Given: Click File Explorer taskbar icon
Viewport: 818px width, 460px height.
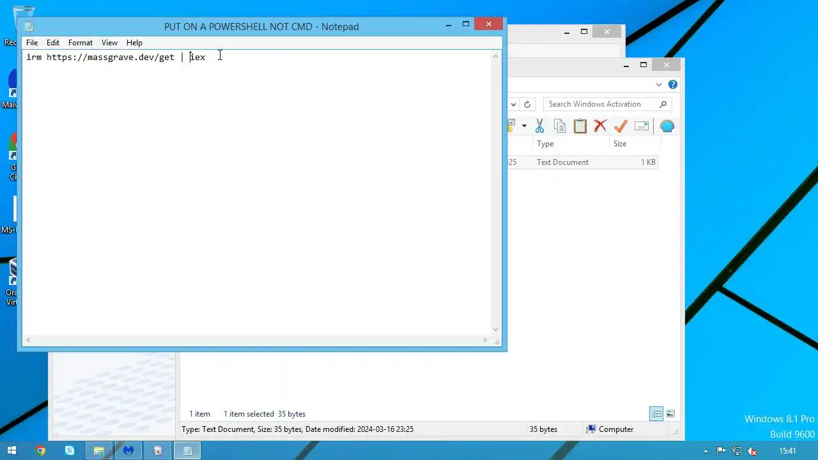Looking at the screenshot, I should [99, 450].
